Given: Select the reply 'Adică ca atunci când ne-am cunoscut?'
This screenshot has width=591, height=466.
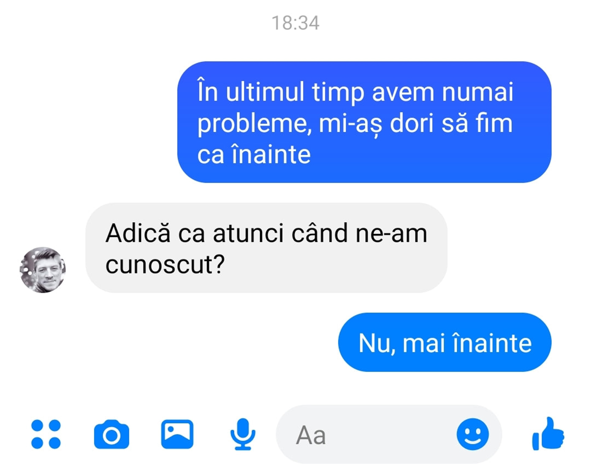Looking at the screenshot, I should pyautogui.click(x=266, y=248).
